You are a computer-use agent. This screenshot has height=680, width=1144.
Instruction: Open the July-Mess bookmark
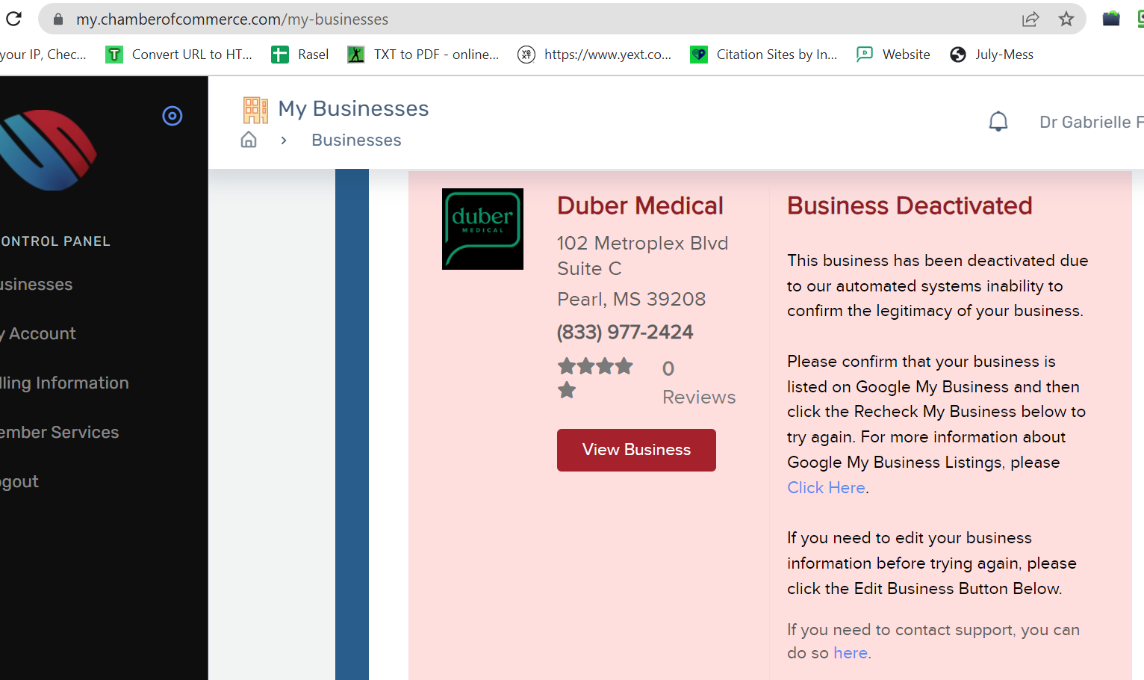(x=992, y=55)
